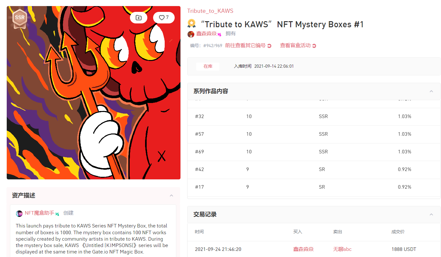
Task: Open 前往查看其它编号 link
Action: (x=245, y=46)
